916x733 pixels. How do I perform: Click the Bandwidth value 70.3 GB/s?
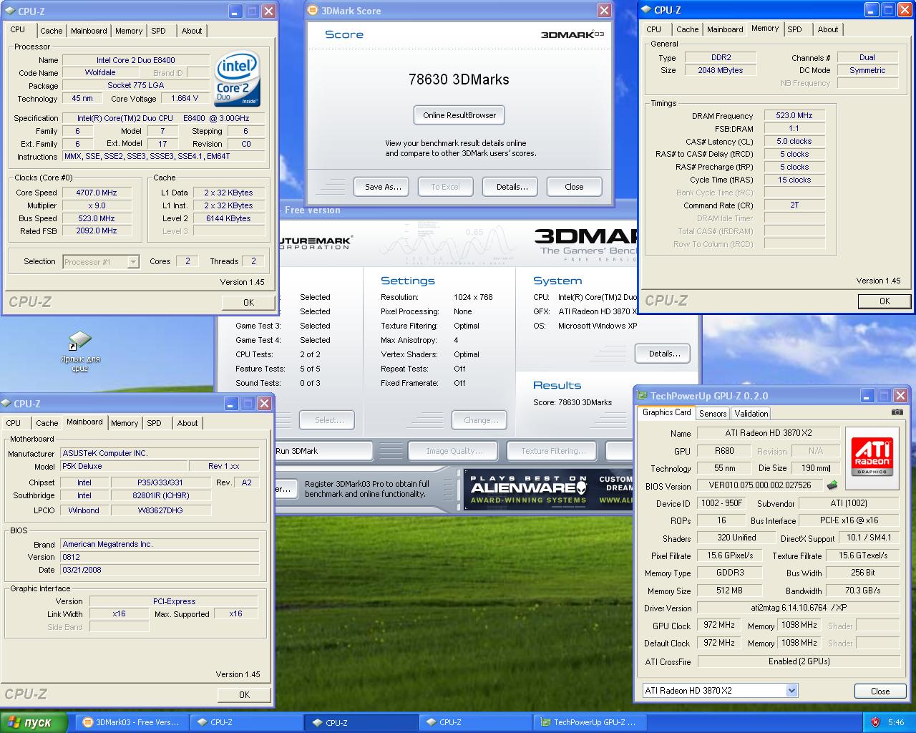[863, 591]
